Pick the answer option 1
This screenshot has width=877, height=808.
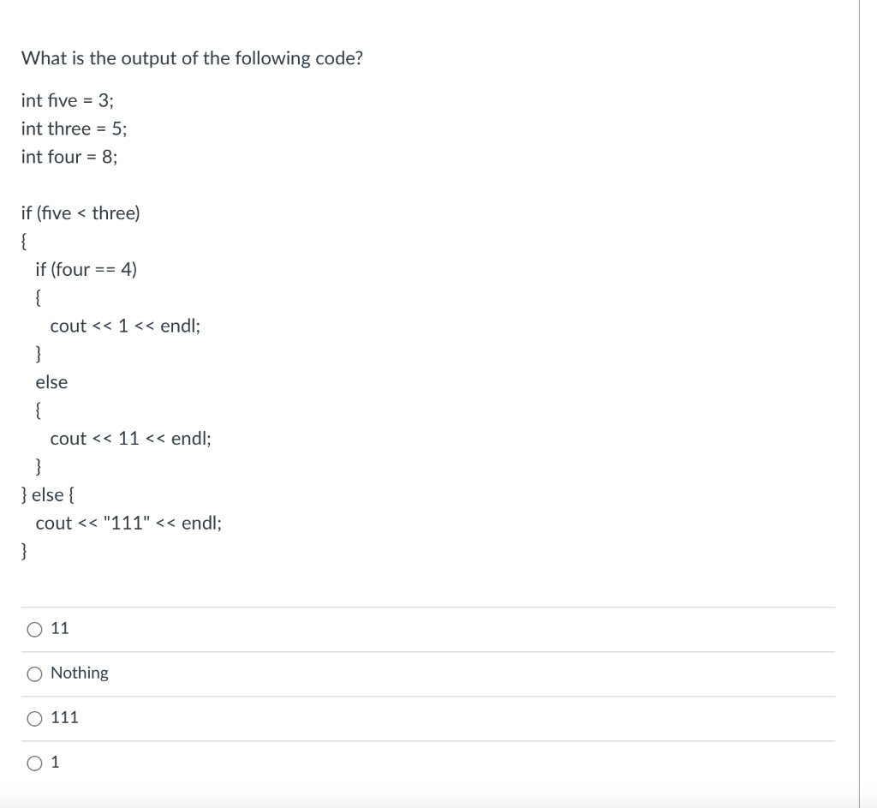[x=34, y=762]
